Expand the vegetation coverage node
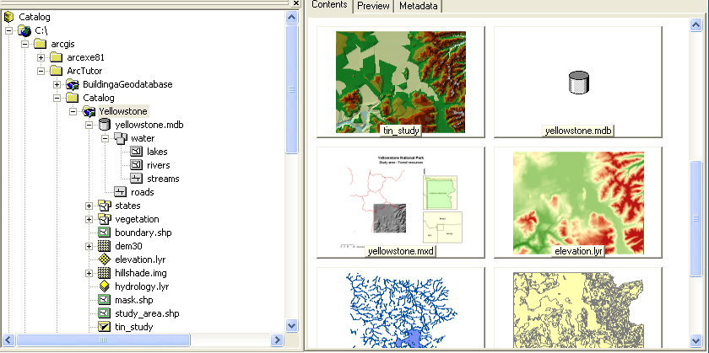Screen dimensions: 709x353 pyautogui.click(x=89, y=219)
